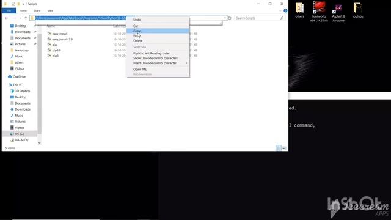The image size is (391, 220).
Task: Expand the ribbon chevron
Action: pyautogui.click(x=280, y=11)
